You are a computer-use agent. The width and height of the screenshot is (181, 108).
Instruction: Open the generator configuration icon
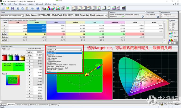click(158, 17)
